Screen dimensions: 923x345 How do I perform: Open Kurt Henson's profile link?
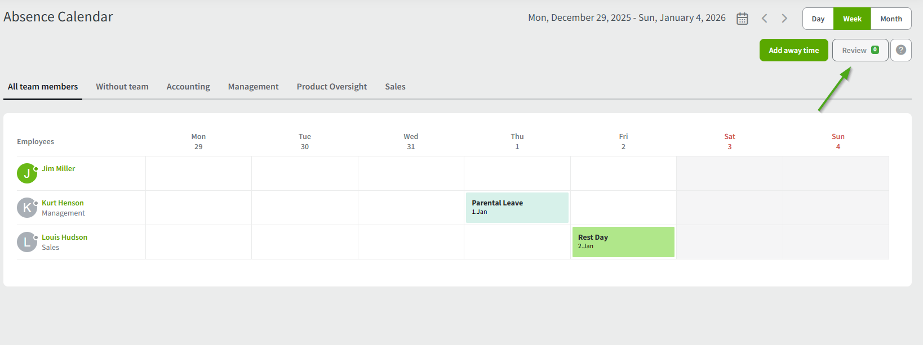[x=63, y=203]
